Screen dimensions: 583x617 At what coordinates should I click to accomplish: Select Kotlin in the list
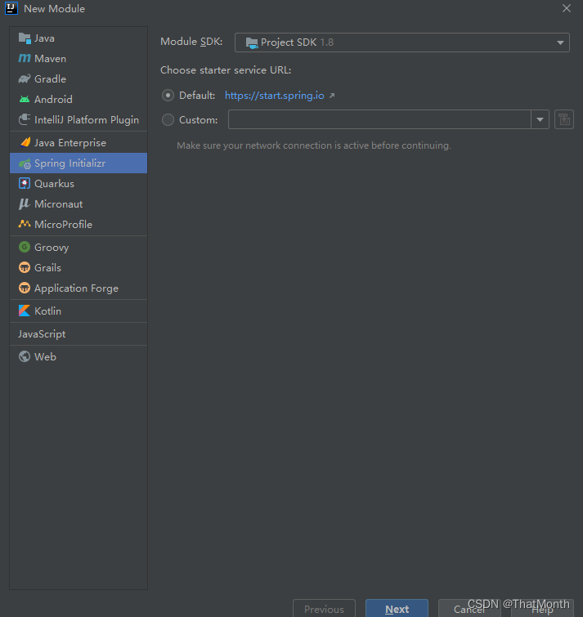78,311
